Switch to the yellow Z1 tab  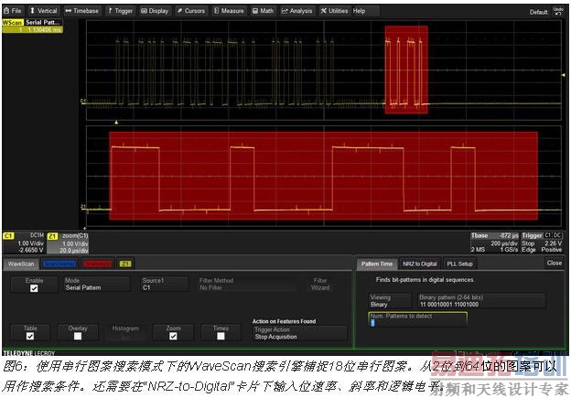(124, 264)
